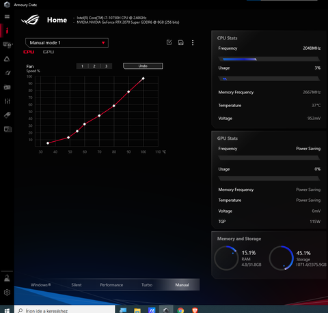This screenshot has height=313, width=328.
Task: Click the 2048MHz CPU frequency value
Action: 312,48
